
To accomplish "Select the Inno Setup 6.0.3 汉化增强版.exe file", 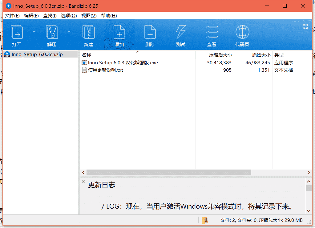I will [123, 63].
